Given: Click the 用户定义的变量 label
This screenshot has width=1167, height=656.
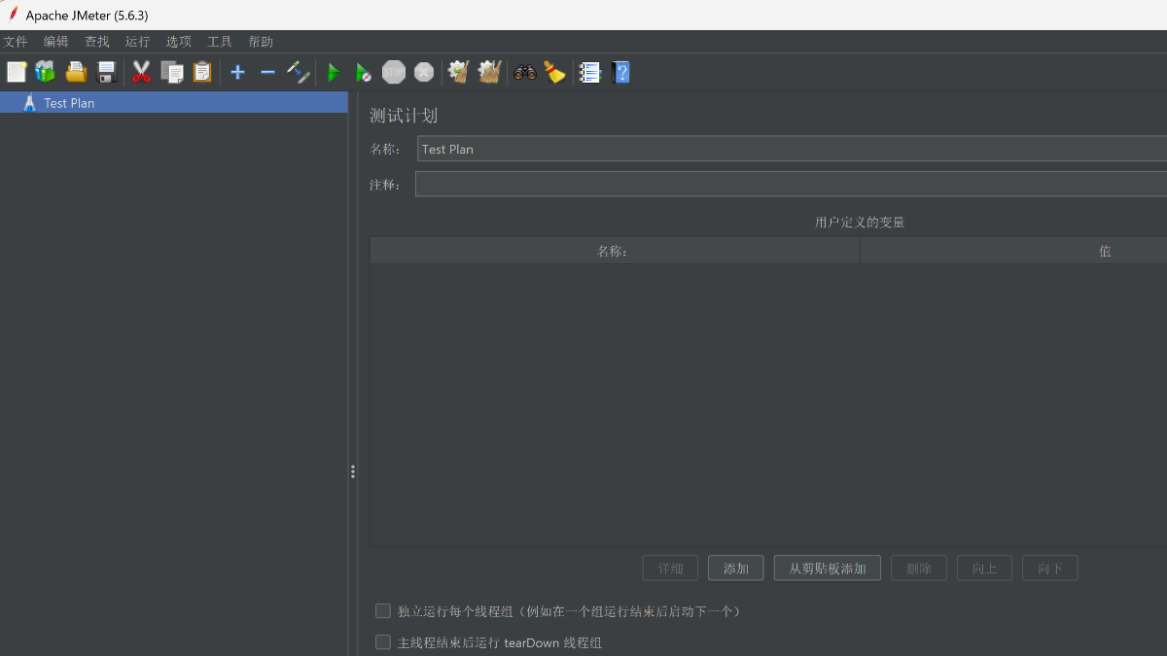Looking at the screenshot, I should tap(860, 223).
